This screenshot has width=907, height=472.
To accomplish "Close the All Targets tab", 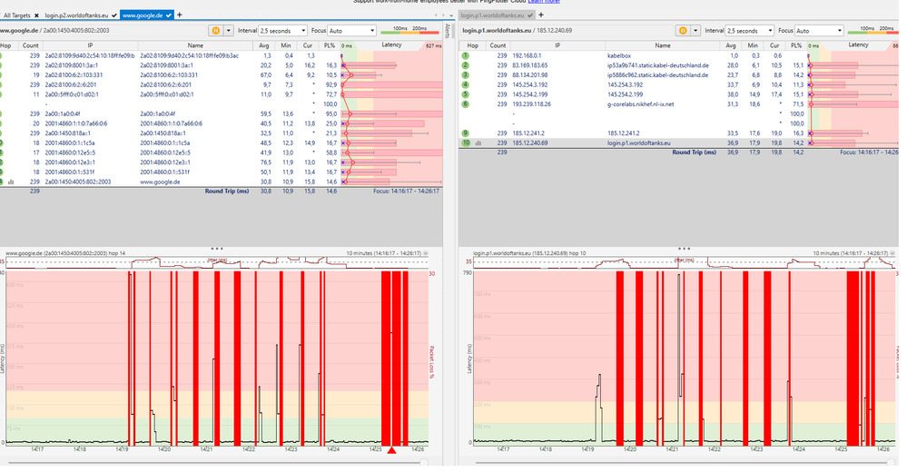I will pyautogui.click(x=36, y=15).
